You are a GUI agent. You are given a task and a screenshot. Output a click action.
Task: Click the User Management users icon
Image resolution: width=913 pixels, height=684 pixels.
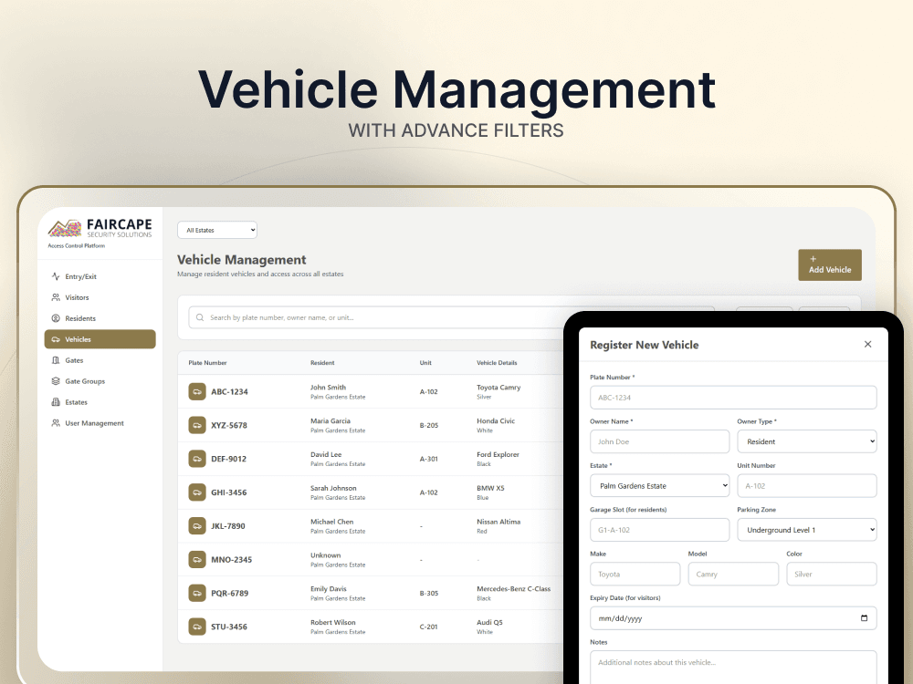pos(56,423)
